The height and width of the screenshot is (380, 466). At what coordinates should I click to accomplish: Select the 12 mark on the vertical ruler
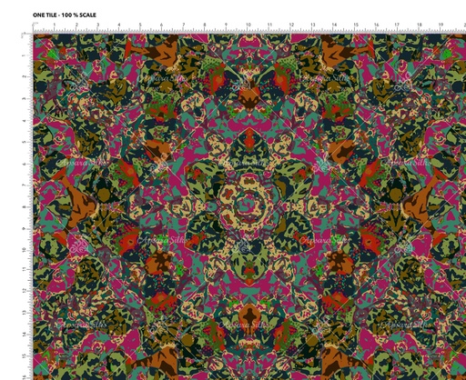25,291
